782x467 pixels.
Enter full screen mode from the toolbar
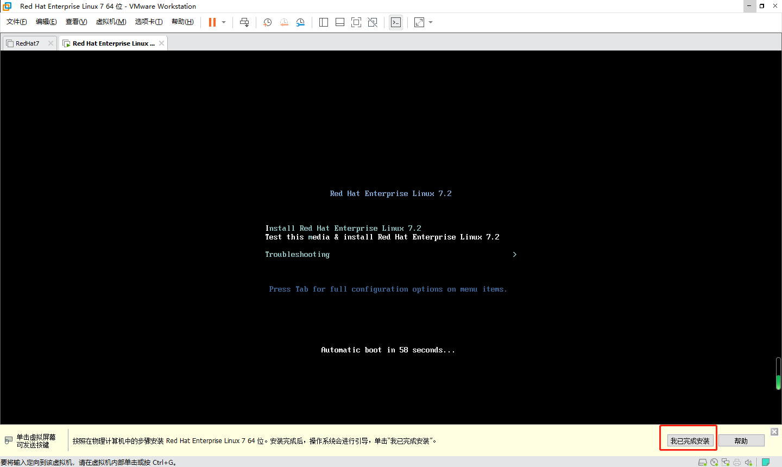[x=356, y=22]
